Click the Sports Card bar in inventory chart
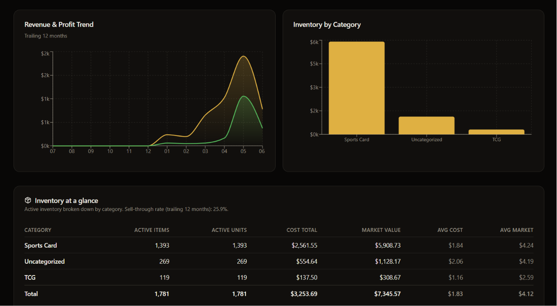The height and width of the screenshot is (306, 557). pyautogui.click(x=356, y=88)
